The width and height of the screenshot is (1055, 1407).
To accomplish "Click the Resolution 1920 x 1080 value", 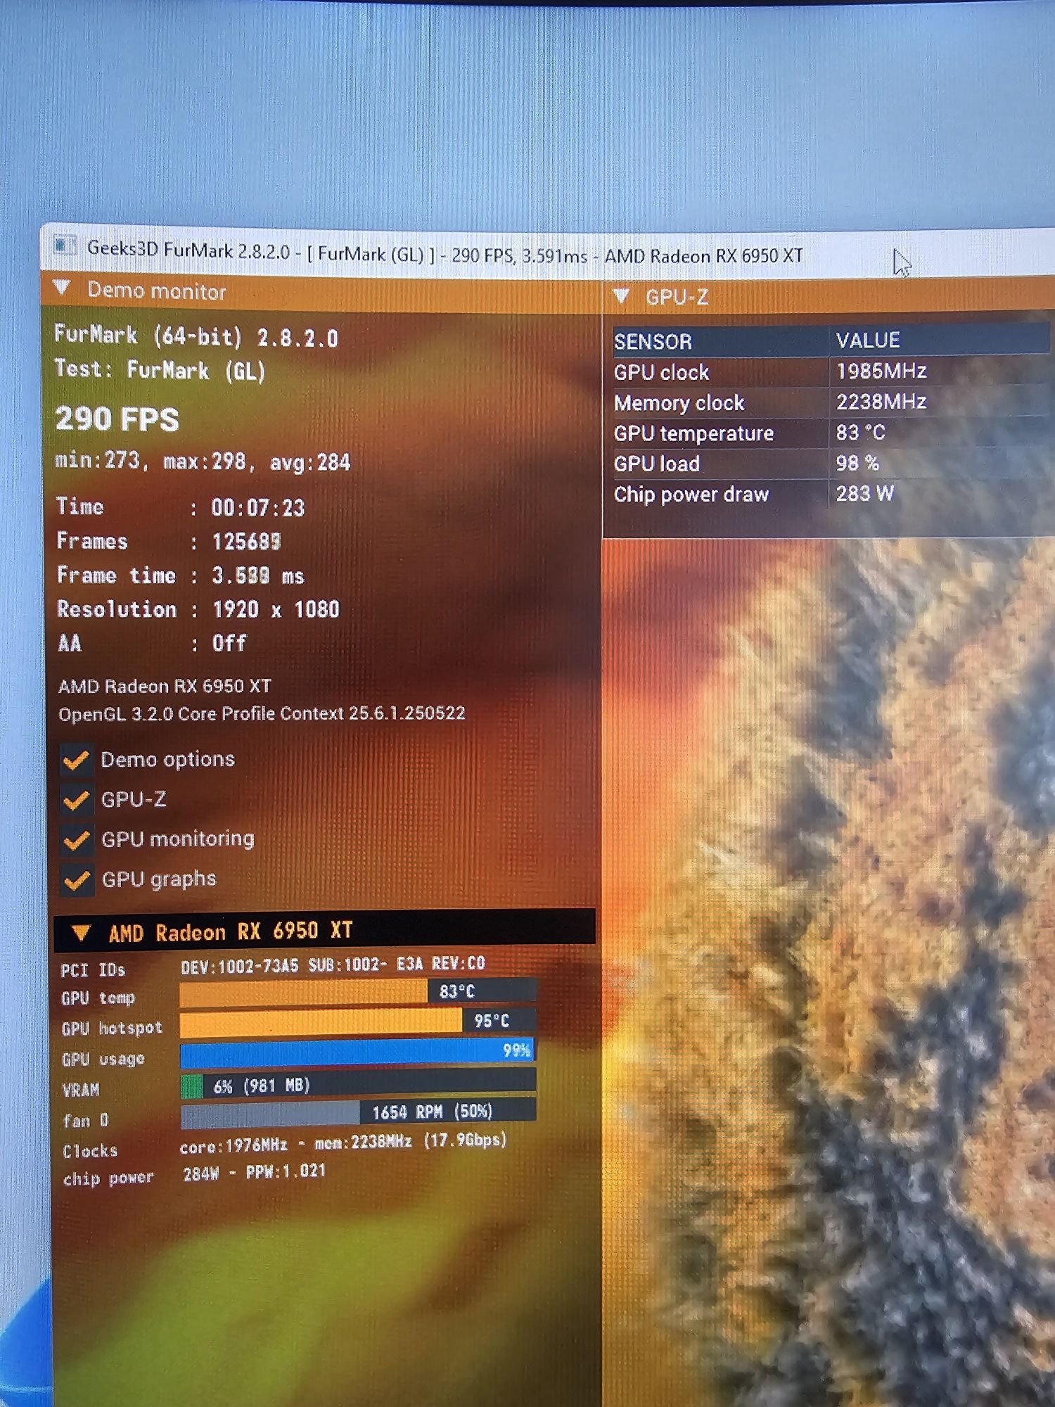I will click(x=276, y=609).
